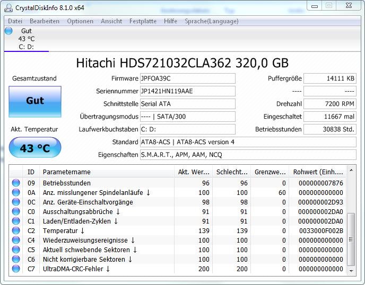
Task: Click the Puffergröße value 14111 KB
Action: tap(330, 78)
